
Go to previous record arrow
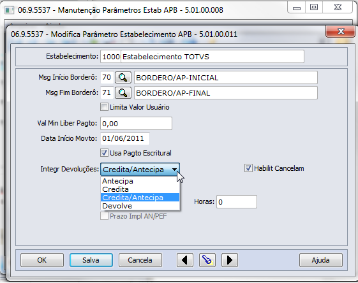185,260
